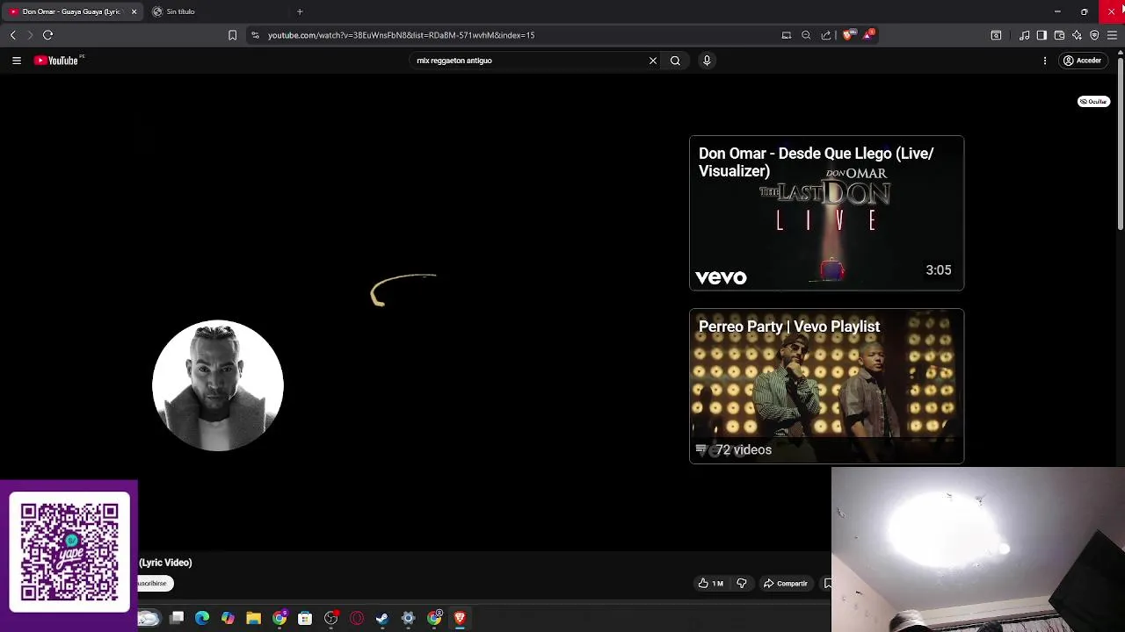Open Perreo Party Vevo Playlist card
The width and height of the screenshot is (1125, 632).
coord(826,386)
